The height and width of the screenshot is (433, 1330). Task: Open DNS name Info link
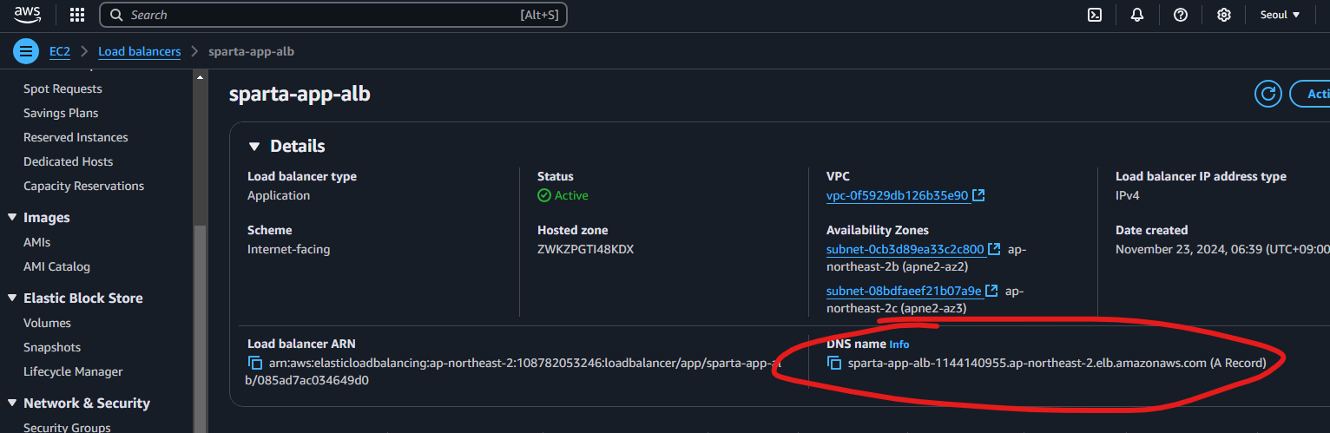click(x=899, y=344)
